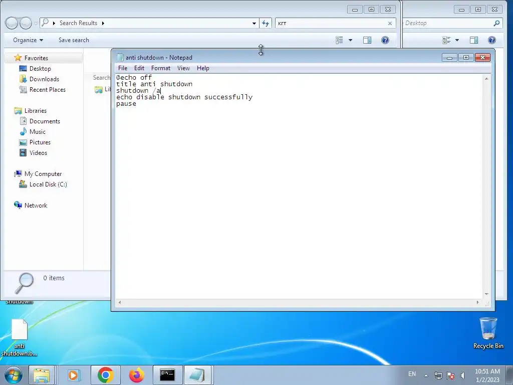Click Search Results in the address bar
This screenshot has width=513, height=385.
(x=78, y=23)
